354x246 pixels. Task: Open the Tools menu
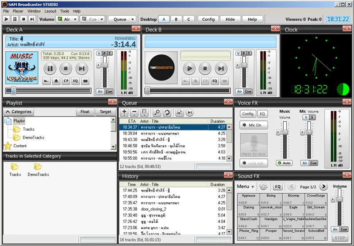coord(65,11)
